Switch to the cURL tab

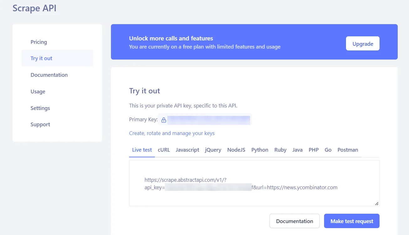point(164,150)
